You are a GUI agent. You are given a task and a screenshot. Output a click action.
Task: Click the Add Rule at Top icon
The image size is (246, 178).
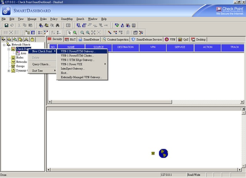pyautogui.click(x=84, y=25)
